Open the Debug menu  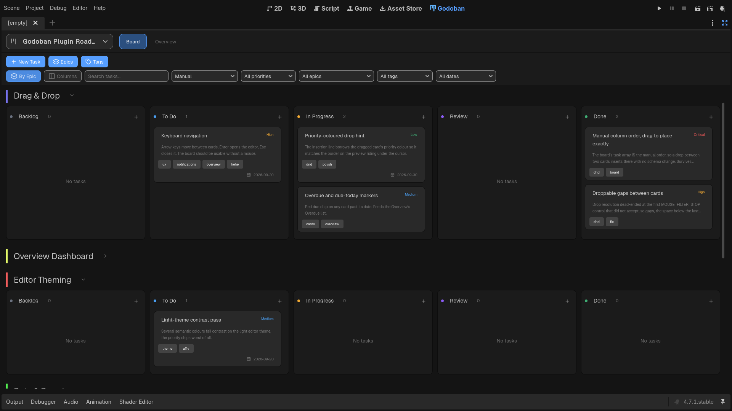coord(58,8)
